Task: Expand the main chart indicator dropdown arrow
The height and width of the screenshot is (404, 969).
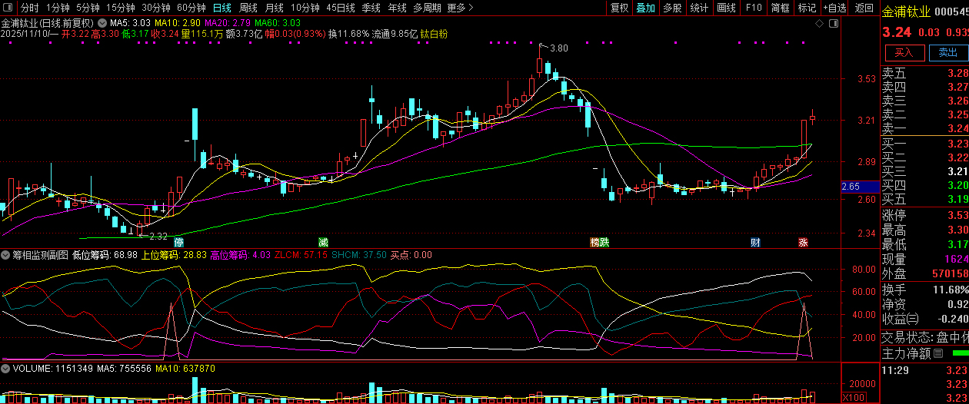Action: [103, 24]
